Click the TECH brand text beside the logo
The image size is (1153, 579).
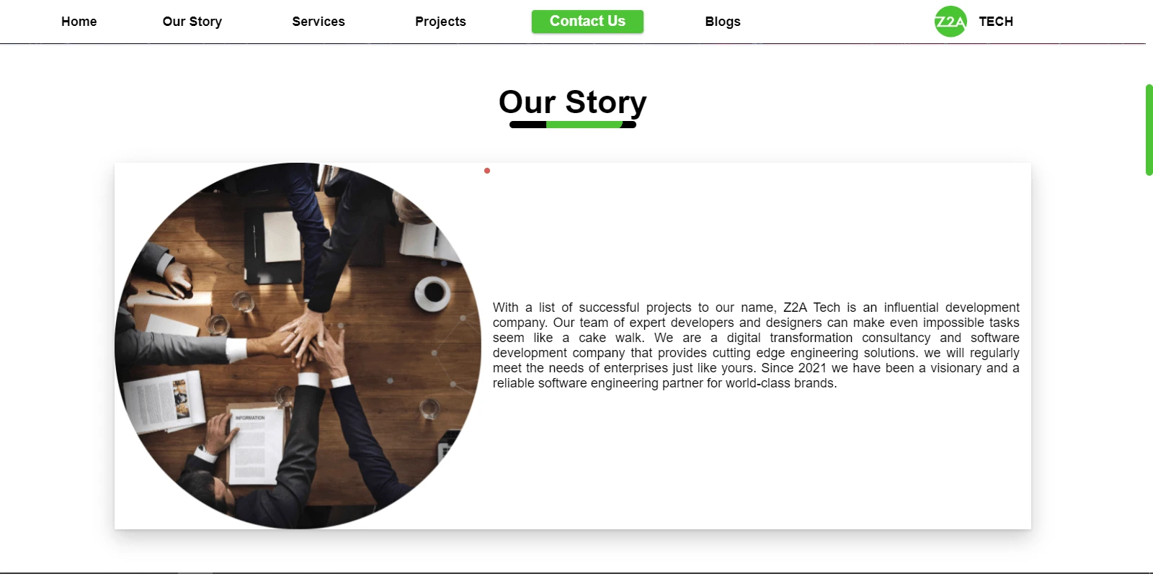996,22
